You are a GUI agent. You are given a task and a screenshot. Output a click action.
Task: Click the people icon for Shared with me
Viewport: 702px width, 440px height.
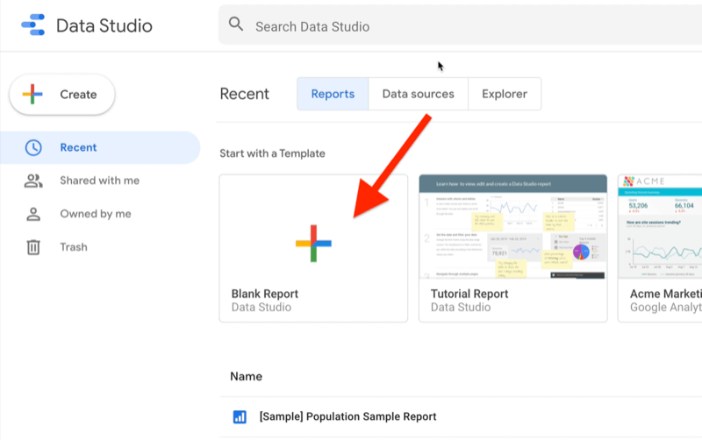coord(33,181)
